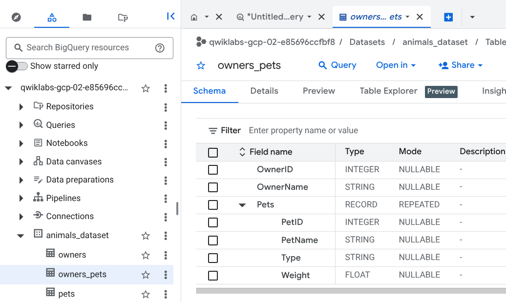Image resolution: width=506 pixels, height=302 pixels.
Task: Click the Query button
Action: [x=337, y=65]
